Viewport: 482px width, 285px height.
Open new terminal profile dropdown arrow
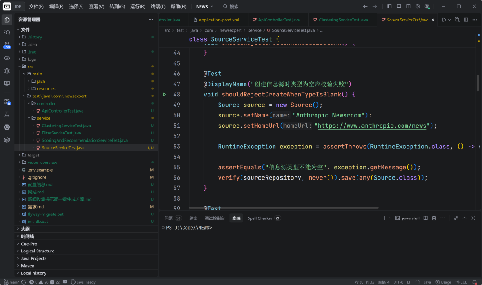390,218
